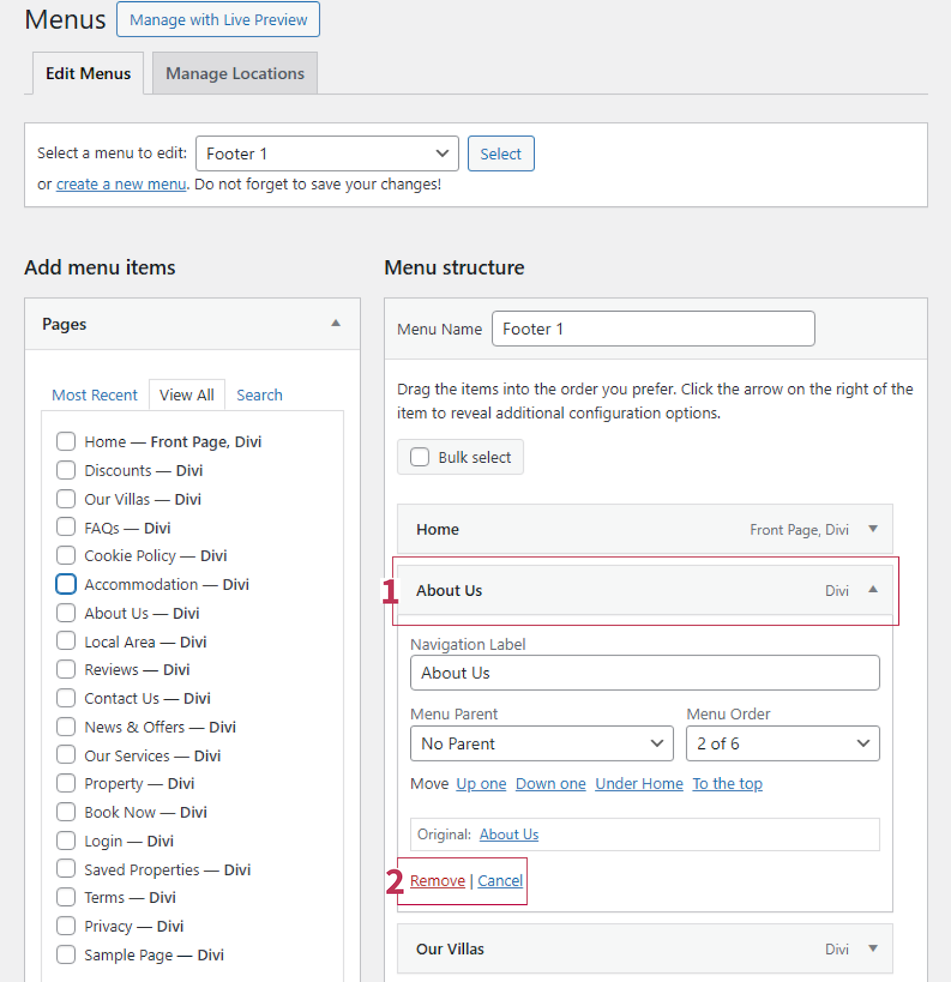The height and width of the screenshot is (982, 951).
Task: Select the FAQs page checkbox
Action: click(x=66, y=527)
